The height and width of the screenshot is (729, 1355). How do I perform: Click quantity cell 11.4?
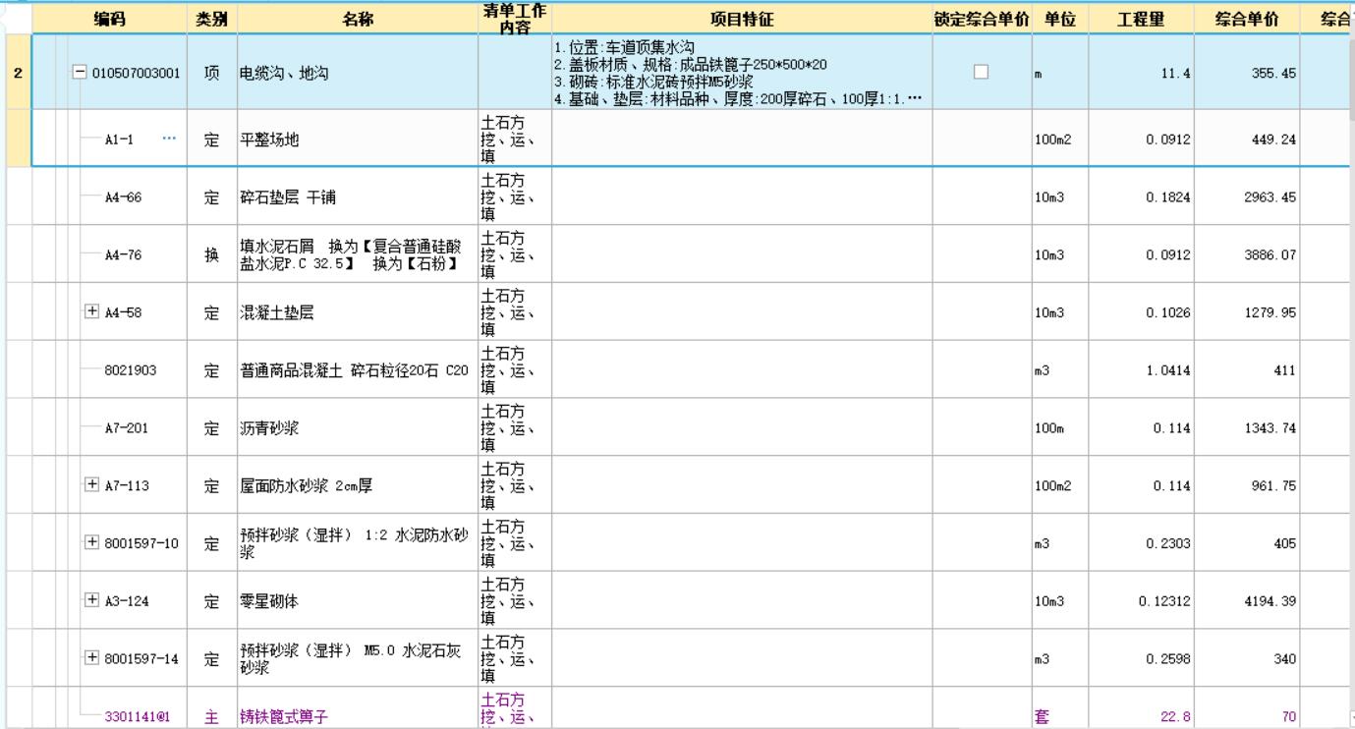click(1142, 73)
